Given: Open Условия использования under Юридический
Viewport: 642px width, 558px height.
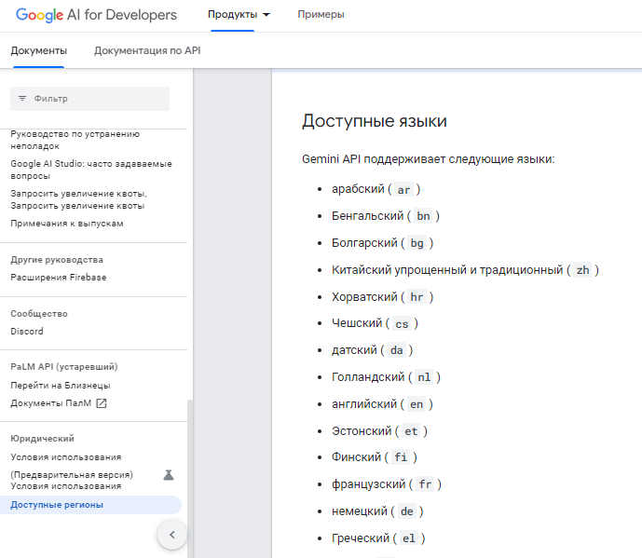Looking at the screenshot, I should click(x=66, y=457).
